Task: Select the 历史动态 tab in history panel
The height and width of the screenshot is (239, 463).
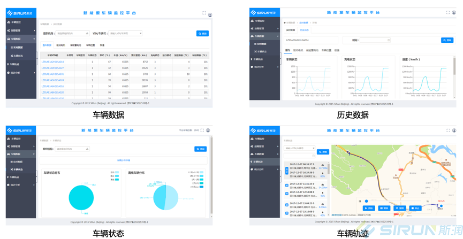Action: coord(304,30)
